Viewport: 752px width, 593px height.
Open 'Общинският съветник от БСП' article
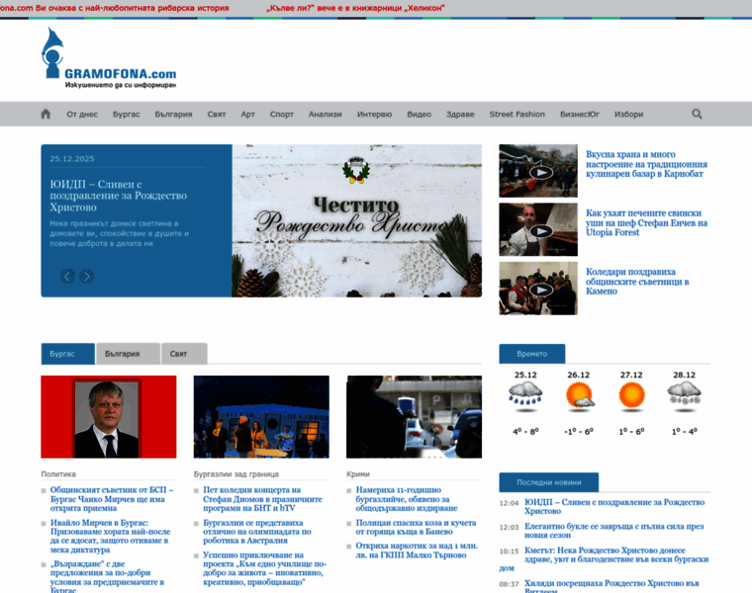[112, 499]
